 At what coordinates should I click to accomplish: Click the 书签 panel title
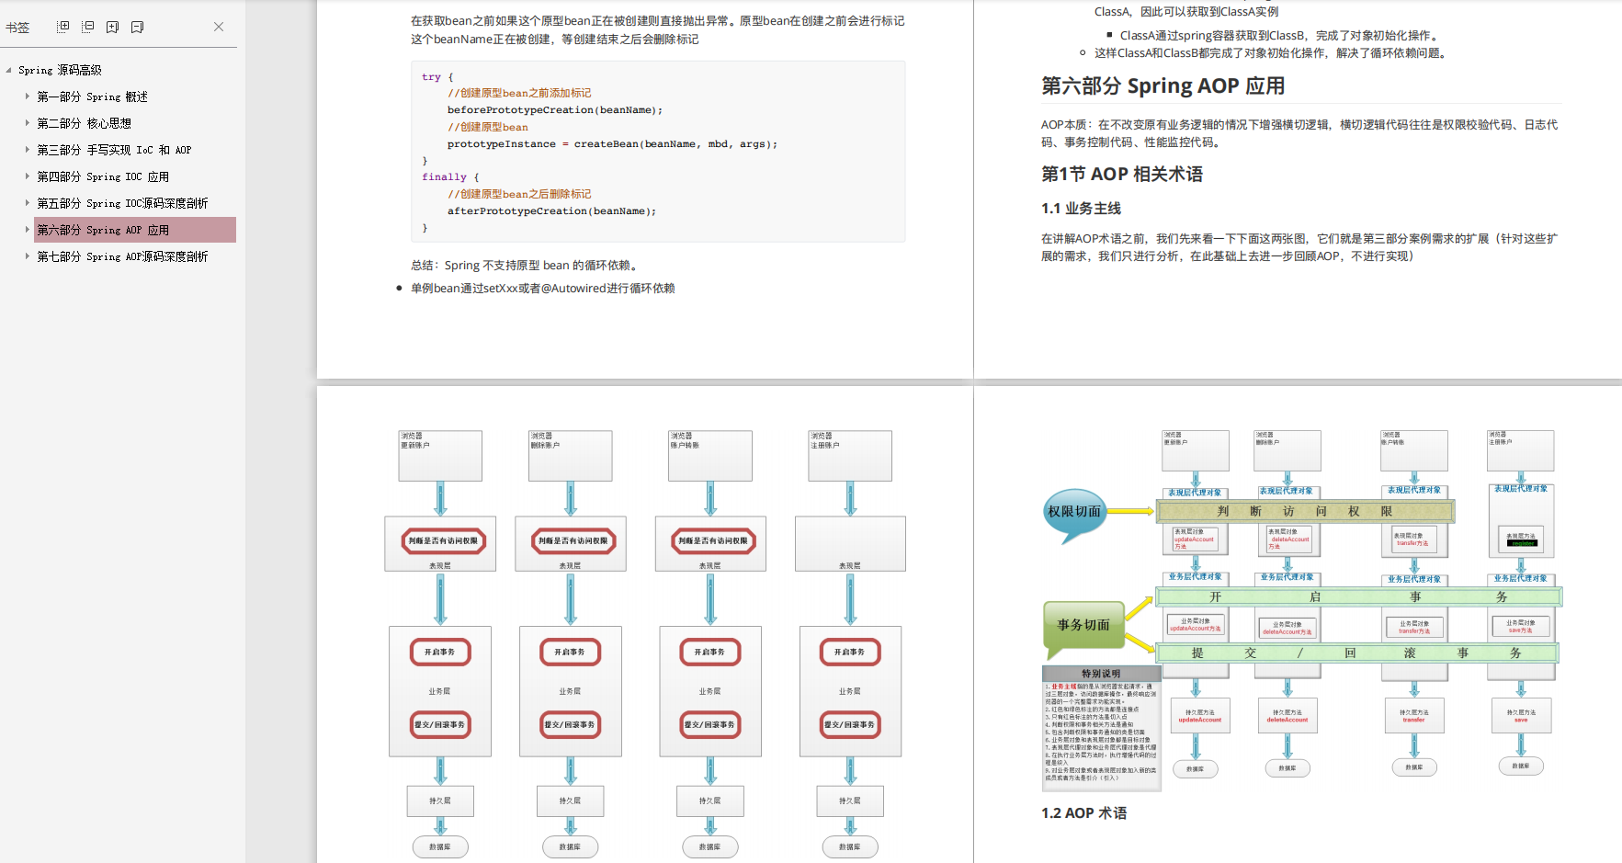click(17, 28)
